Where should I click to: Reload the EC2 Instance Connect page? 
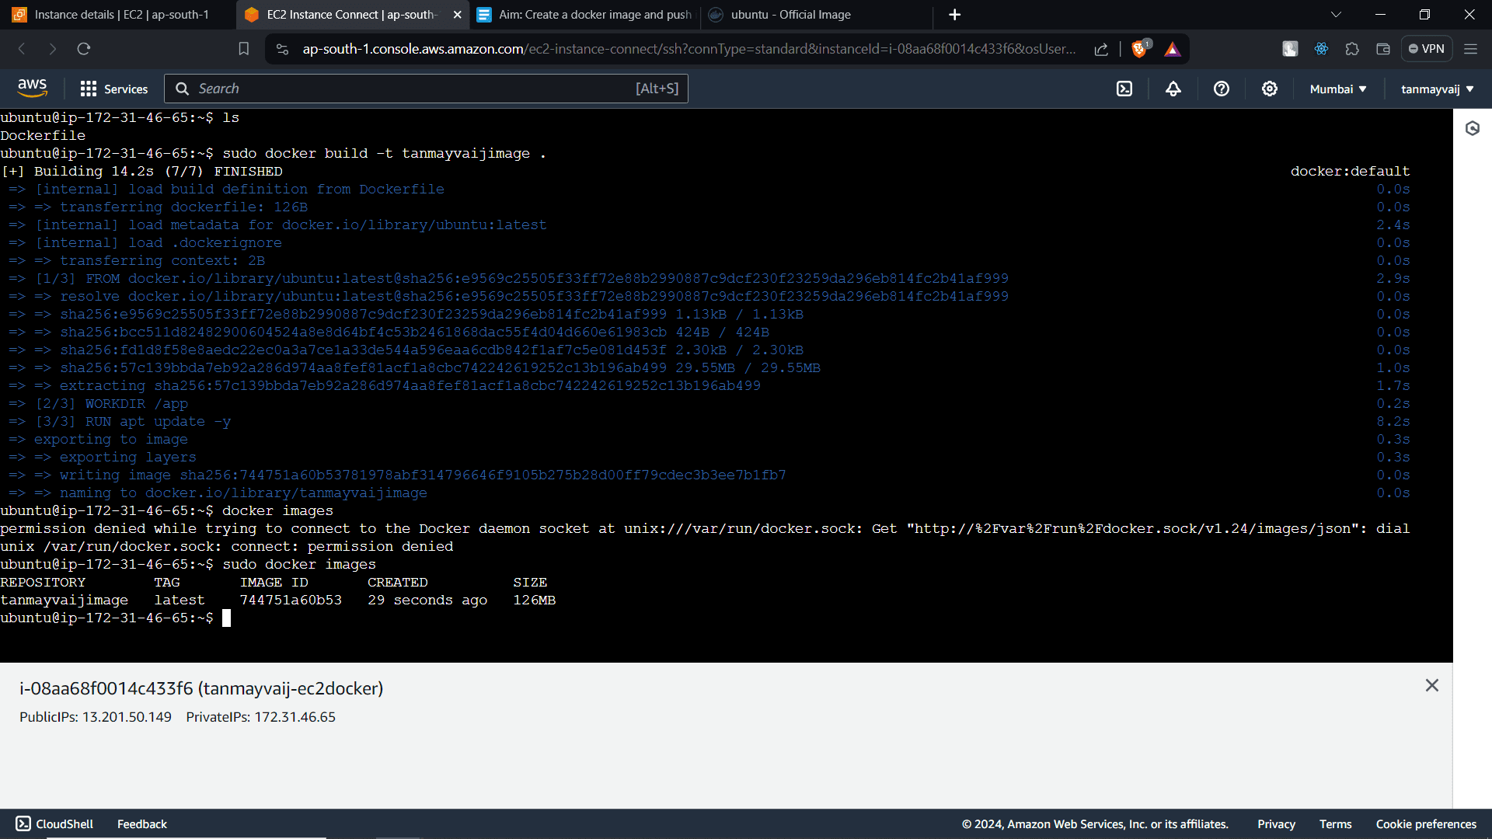click(84, 48)
